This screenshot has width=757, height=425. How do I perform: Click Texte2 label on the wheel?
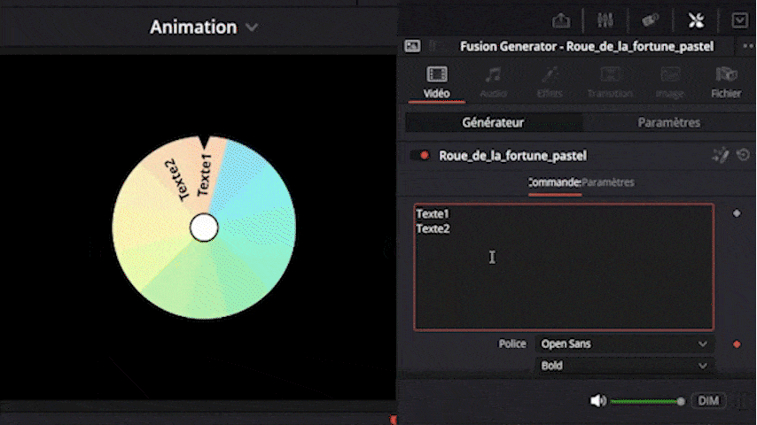point(176,180)
